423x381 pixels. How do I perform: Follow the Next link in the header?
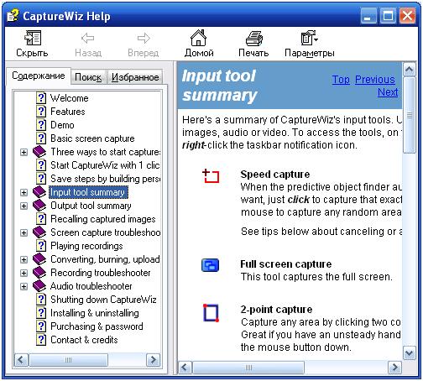[388, 92]
